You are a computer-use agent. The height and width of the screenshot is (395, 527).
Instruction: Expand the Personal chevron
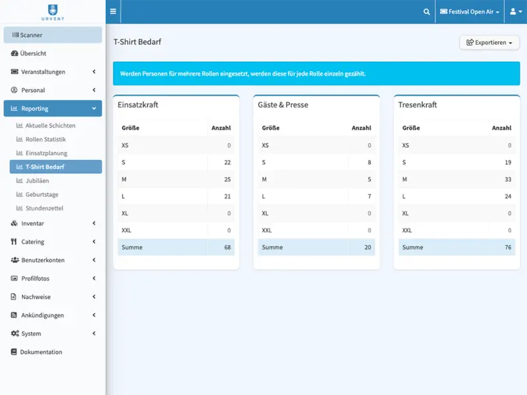coord(94,90)
